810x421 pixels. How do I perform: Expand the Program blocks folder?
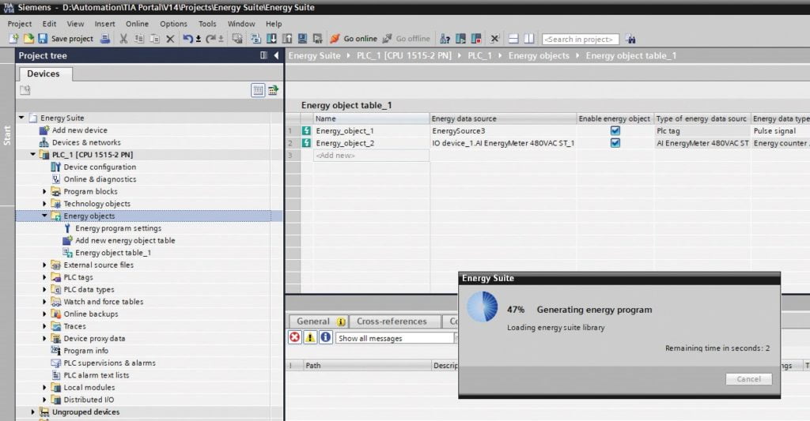point(45,191)
